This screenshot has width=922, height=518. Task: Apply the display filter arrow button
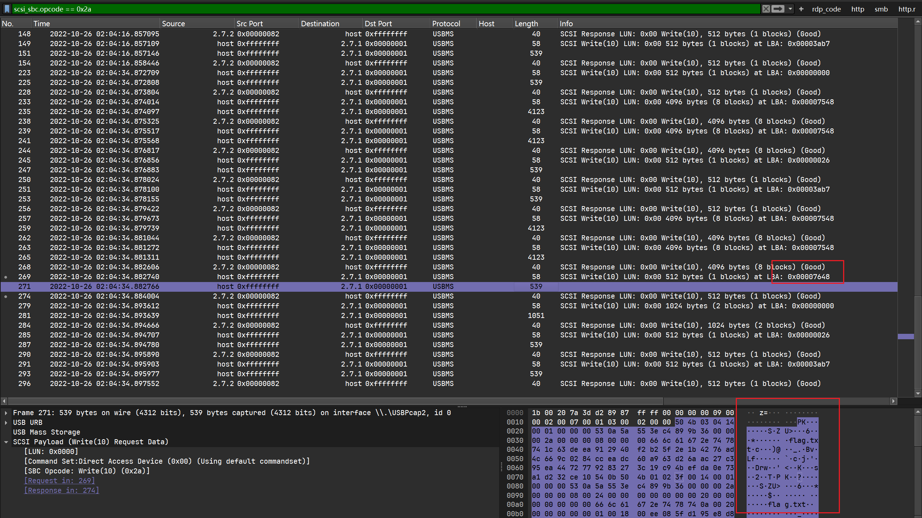[x=778, y=9]
